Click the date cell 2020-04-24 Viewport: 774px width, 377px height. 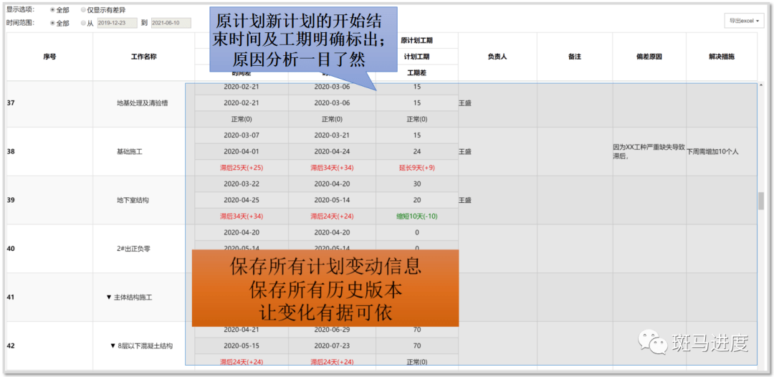click(x=332, y=151)
